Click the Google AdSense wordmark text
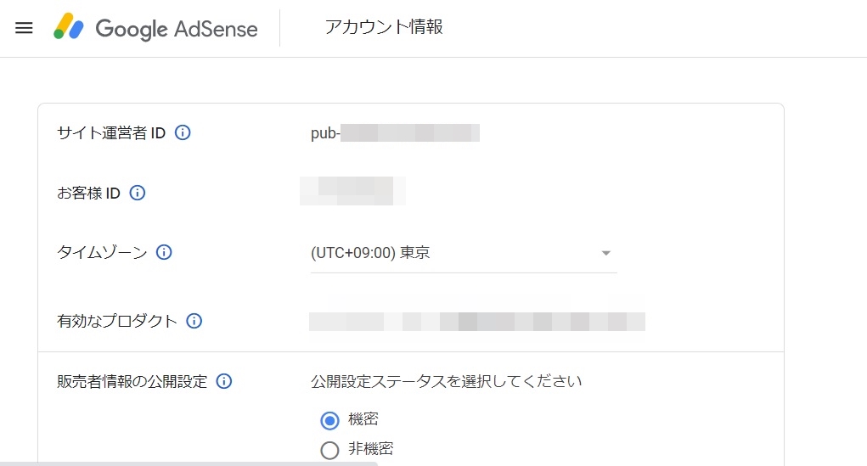Screen dimensions: 867x466 (x=176, y=29)
